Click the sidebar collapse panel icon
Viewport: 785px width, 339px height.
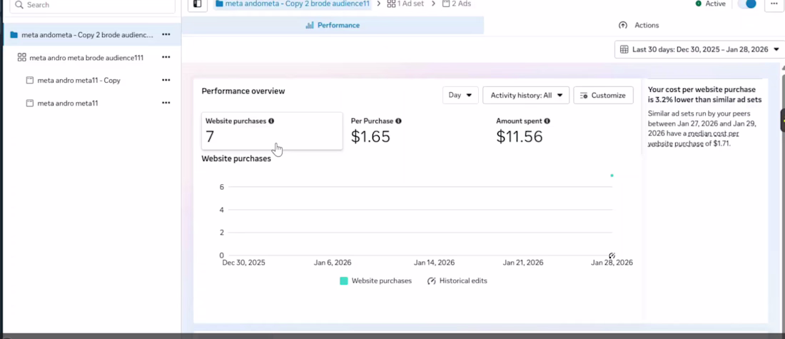pos(198,4)
